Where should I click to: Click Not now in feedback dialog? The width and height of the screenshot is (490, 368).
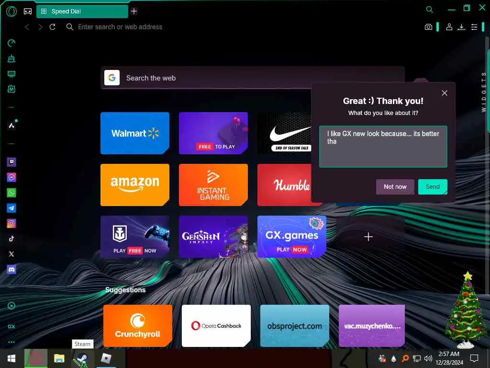click(x=395, y=187)
